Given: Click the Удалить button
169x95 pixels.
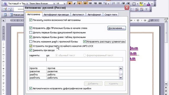Looking at the screenshot, I should pos(114,84).
